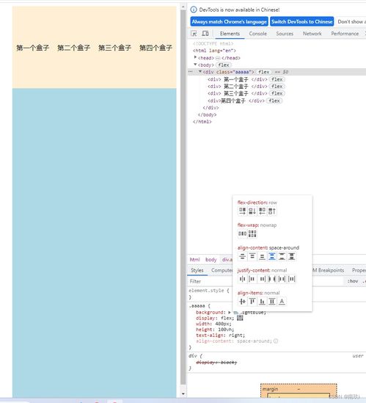Viewport: 366px width, 403px height.
Task: Toggle the :hov element state button
Action: coord(353,281)
